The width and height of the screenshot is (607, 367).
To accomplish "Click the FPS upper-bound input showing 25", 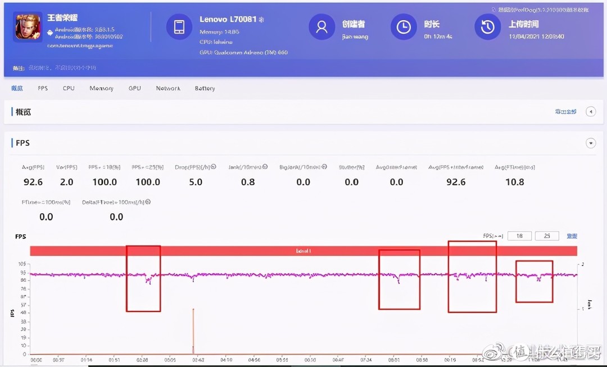I will (x=547, y=236).
